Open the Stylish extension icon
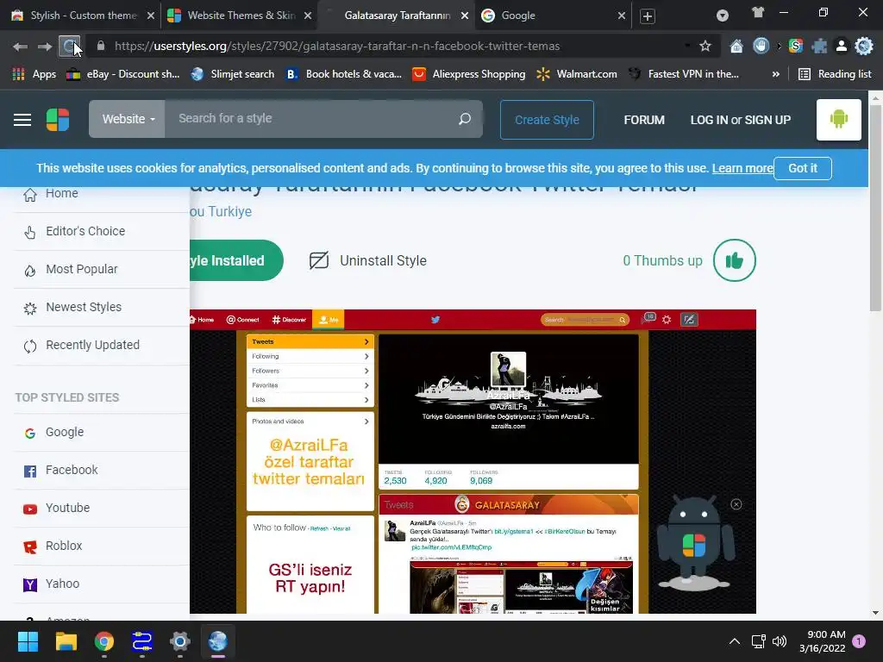This screenshot has height=662, width=883. 796,47
